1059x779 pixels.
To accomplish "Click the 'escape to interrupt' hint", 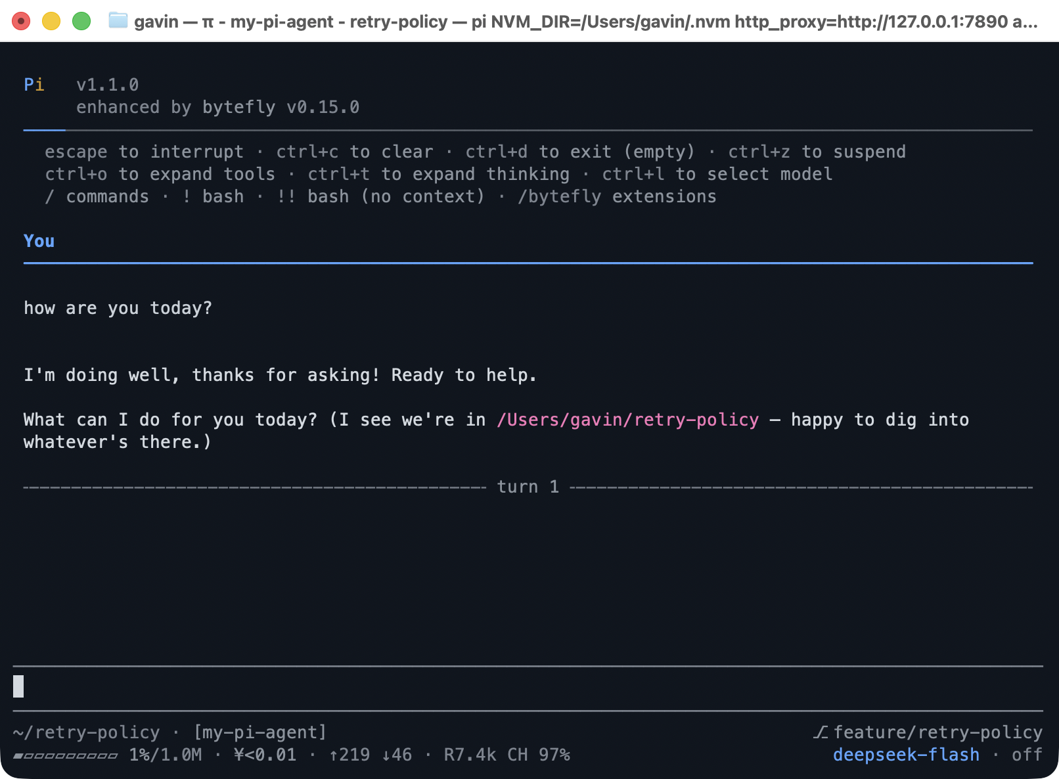I will click(x=145, y=152).
